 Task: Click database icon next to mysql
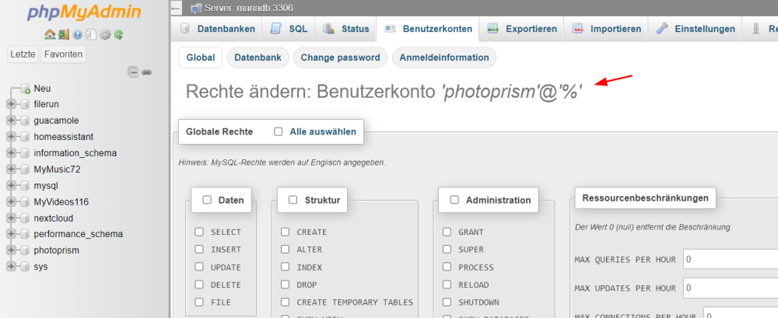(26, 186)
